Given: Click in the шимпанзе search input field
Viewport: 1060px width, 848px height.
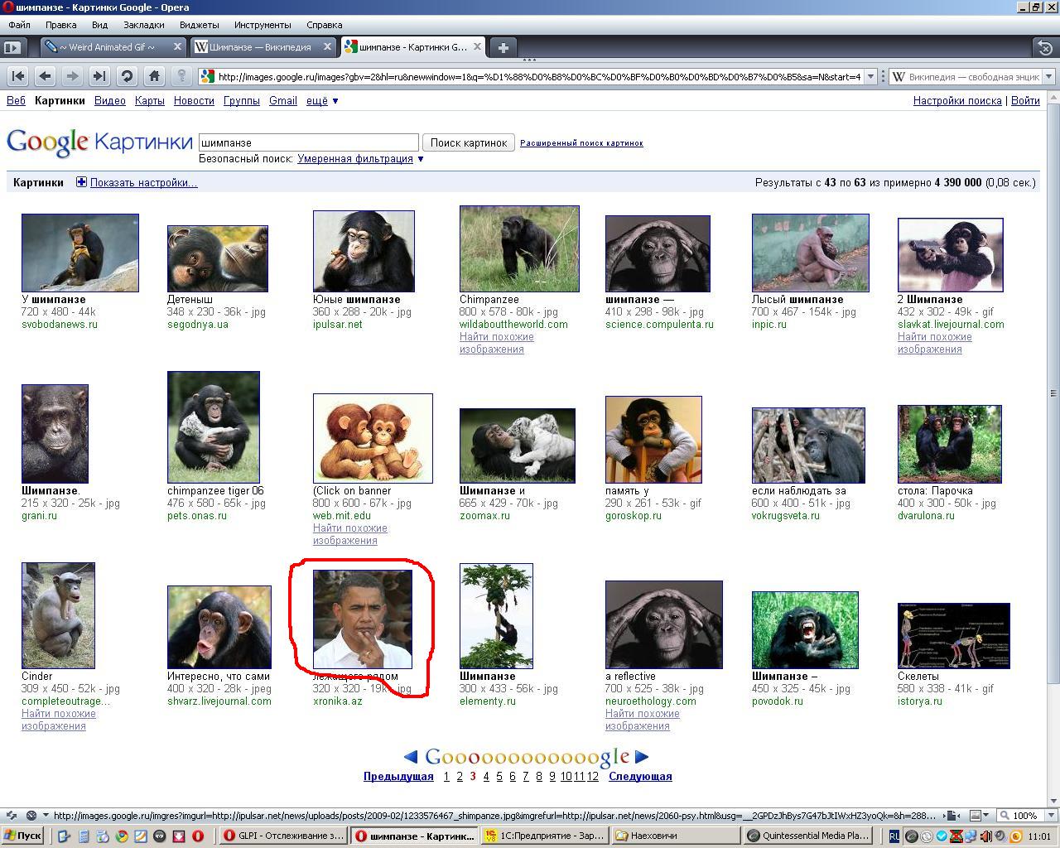Looking at the screenshot, I should click(x=309, y=142).
